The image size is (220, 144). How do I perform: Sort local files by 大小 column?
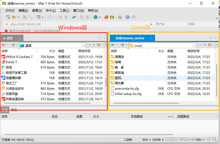tap(52, 51)
